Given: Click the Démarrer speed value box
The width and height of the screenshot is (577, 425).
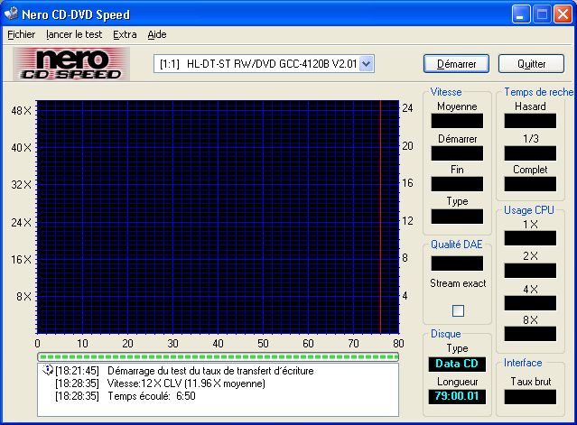Looking at the screenshot, I should pyautogui.click(x=457, y=153).
